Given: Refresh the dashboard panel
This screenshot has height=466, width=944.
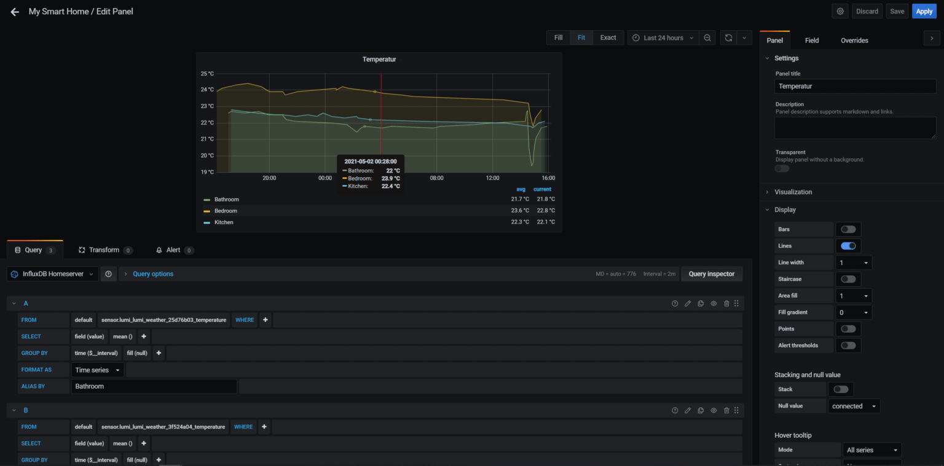Looking at the screenshot, I should click(x=728, y=37).
